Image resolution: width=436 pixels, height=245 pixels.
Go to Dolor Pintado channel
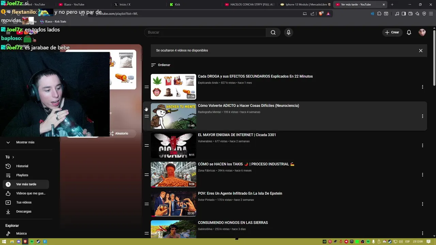206,200
